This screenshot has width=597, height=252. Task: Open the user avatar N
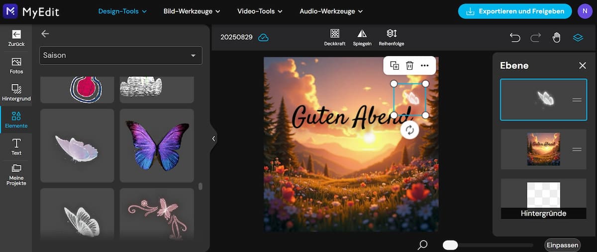[585, 11]
